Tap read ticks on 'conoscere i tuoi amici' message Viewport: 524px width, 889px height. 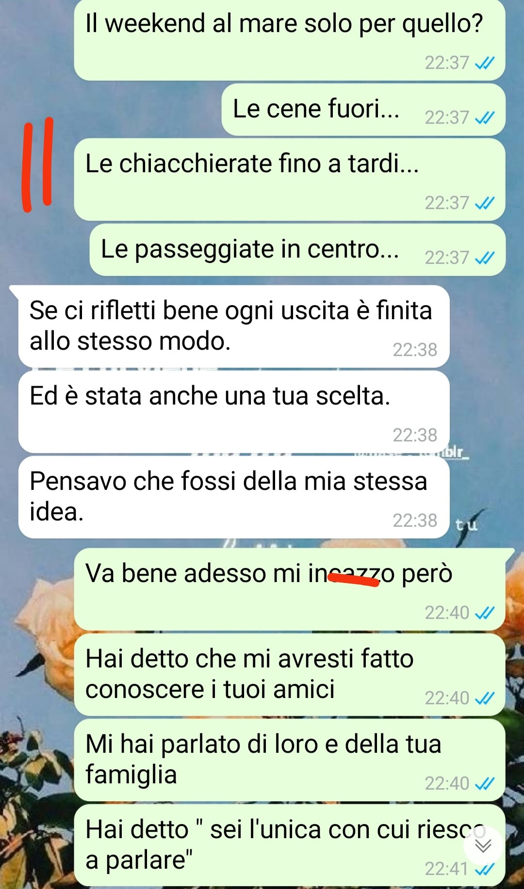(485, 698)
